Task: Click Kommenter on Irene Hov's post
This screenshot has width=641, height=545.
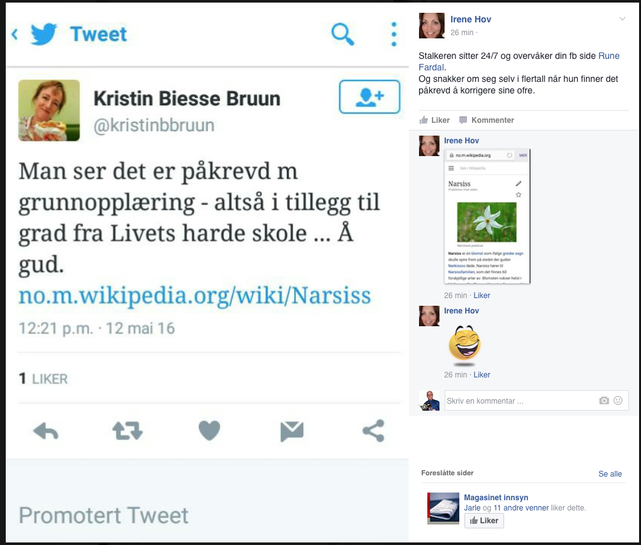Action: (486, 120)
